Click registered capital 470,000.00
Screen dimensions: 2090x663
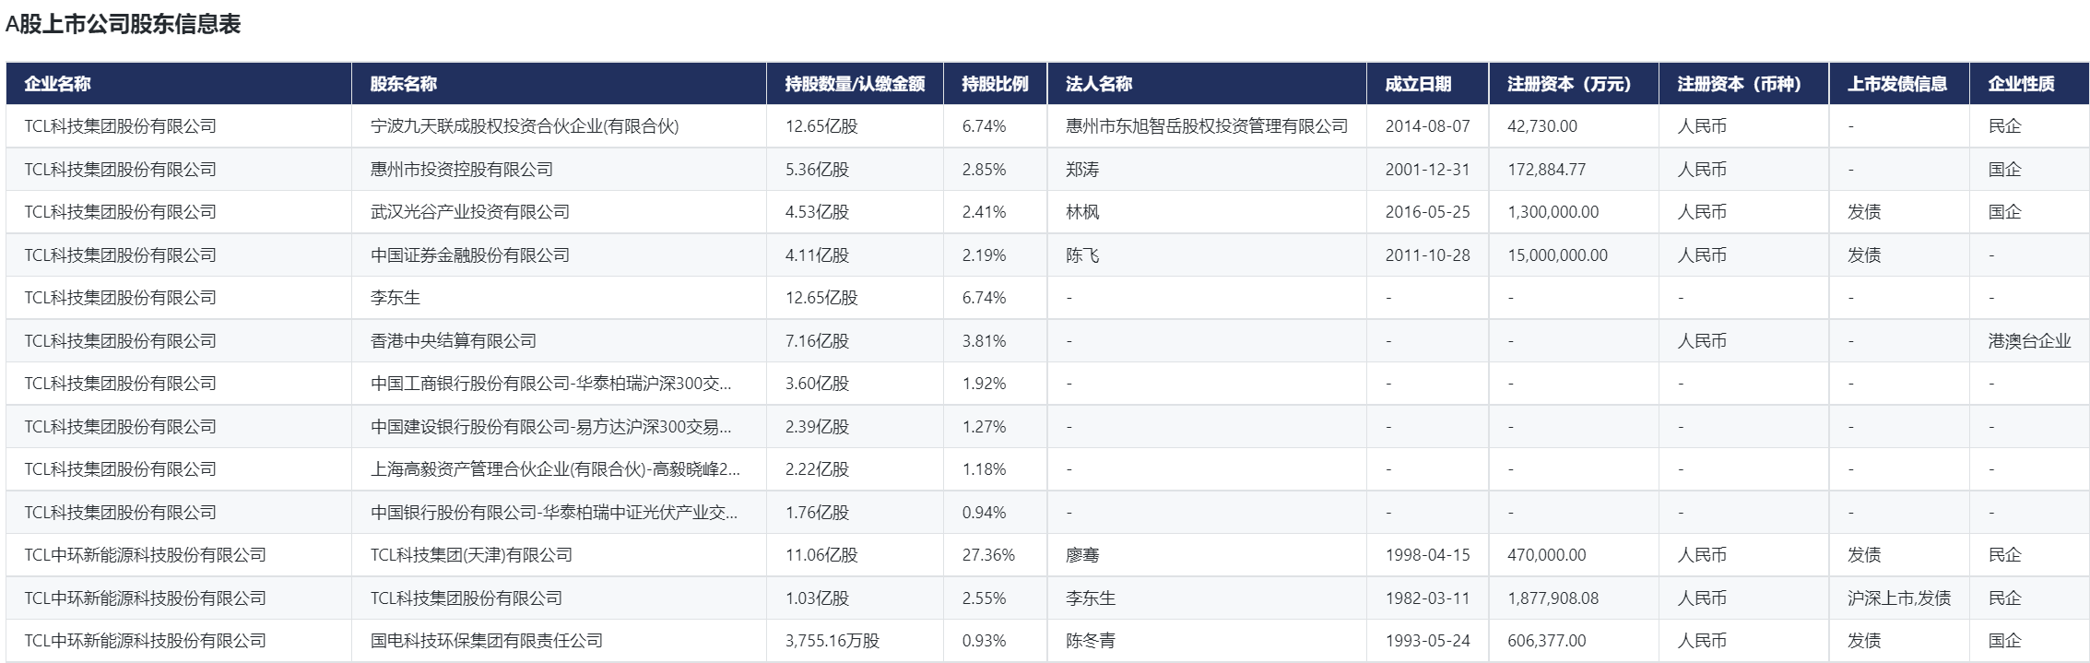pyautogui.click(x=1547, y=555)
